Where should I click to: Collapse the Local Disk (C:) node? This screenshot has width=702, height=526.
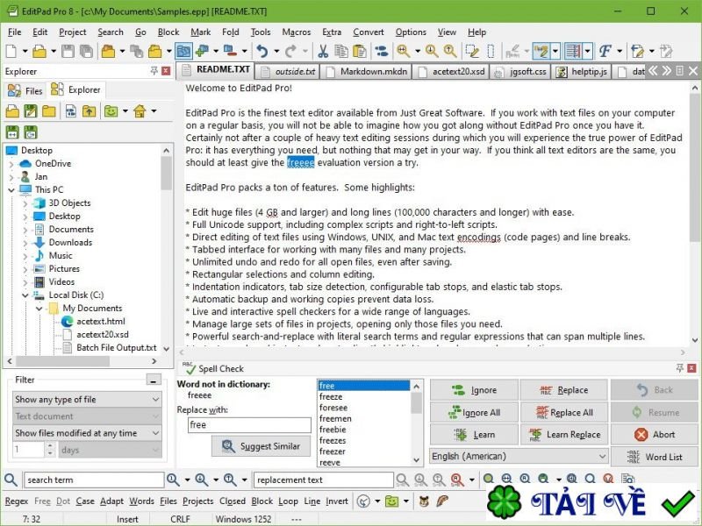coord(25,295)
